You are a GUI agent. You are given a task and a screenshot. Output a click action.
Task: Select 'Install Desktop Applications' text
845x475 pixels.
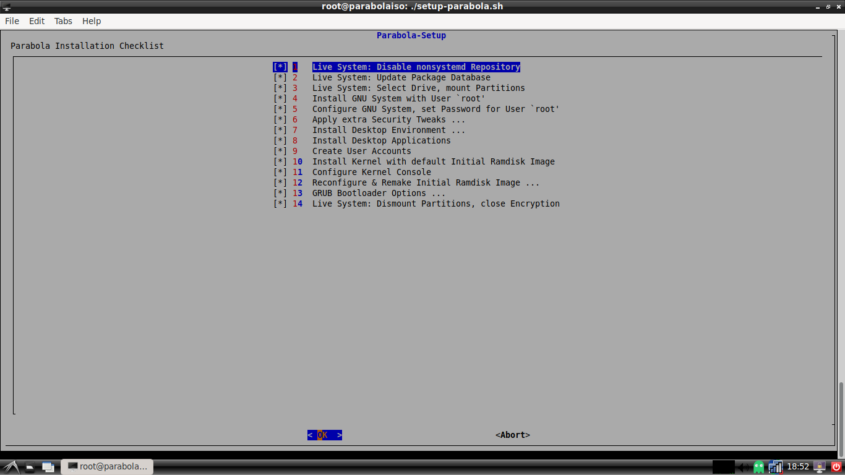[x=382, y=140]
